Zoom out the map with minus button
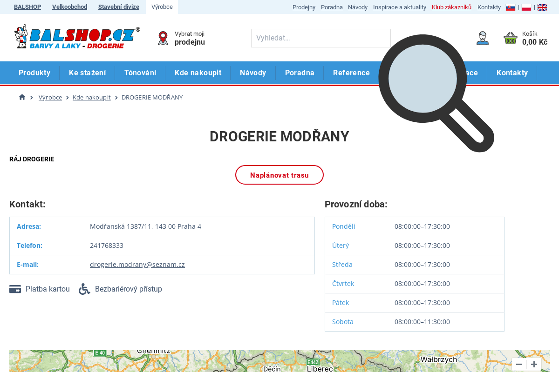The height and width of the screenshot is (372, 559). click(x=518, y=365)
